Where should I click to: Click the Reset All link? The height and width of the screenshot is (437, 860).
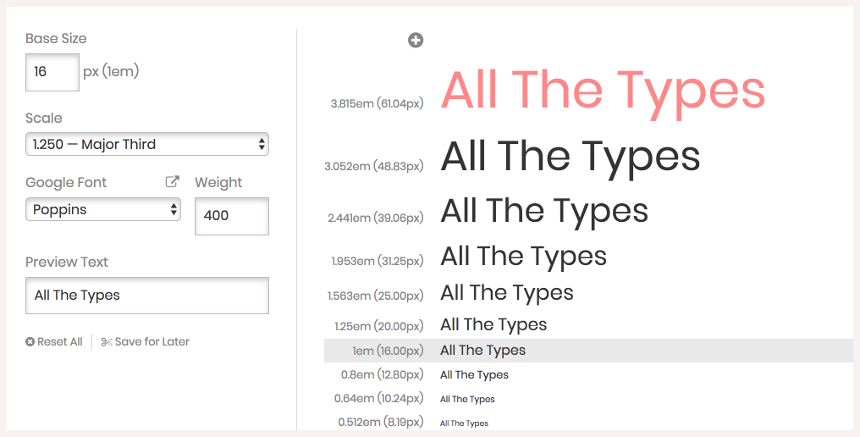(54, 342)
